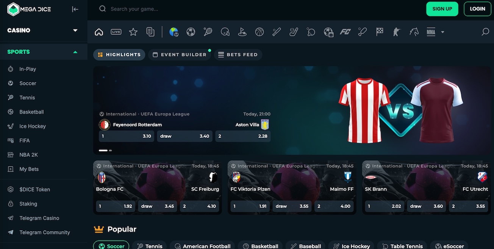Select the horse racing icon
Screen dimensions: 494x249
click(414, 32)
